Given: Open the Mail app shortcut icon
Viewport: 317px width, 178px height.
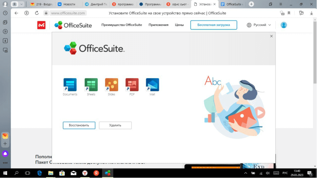Looking at the screenshot, I should [152, 85].
